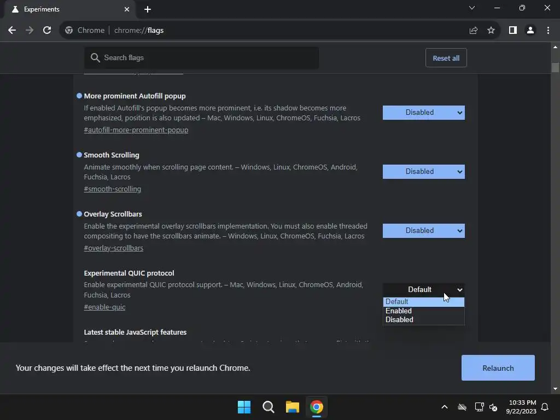Open the notification bell icon

tap(545, 407)
